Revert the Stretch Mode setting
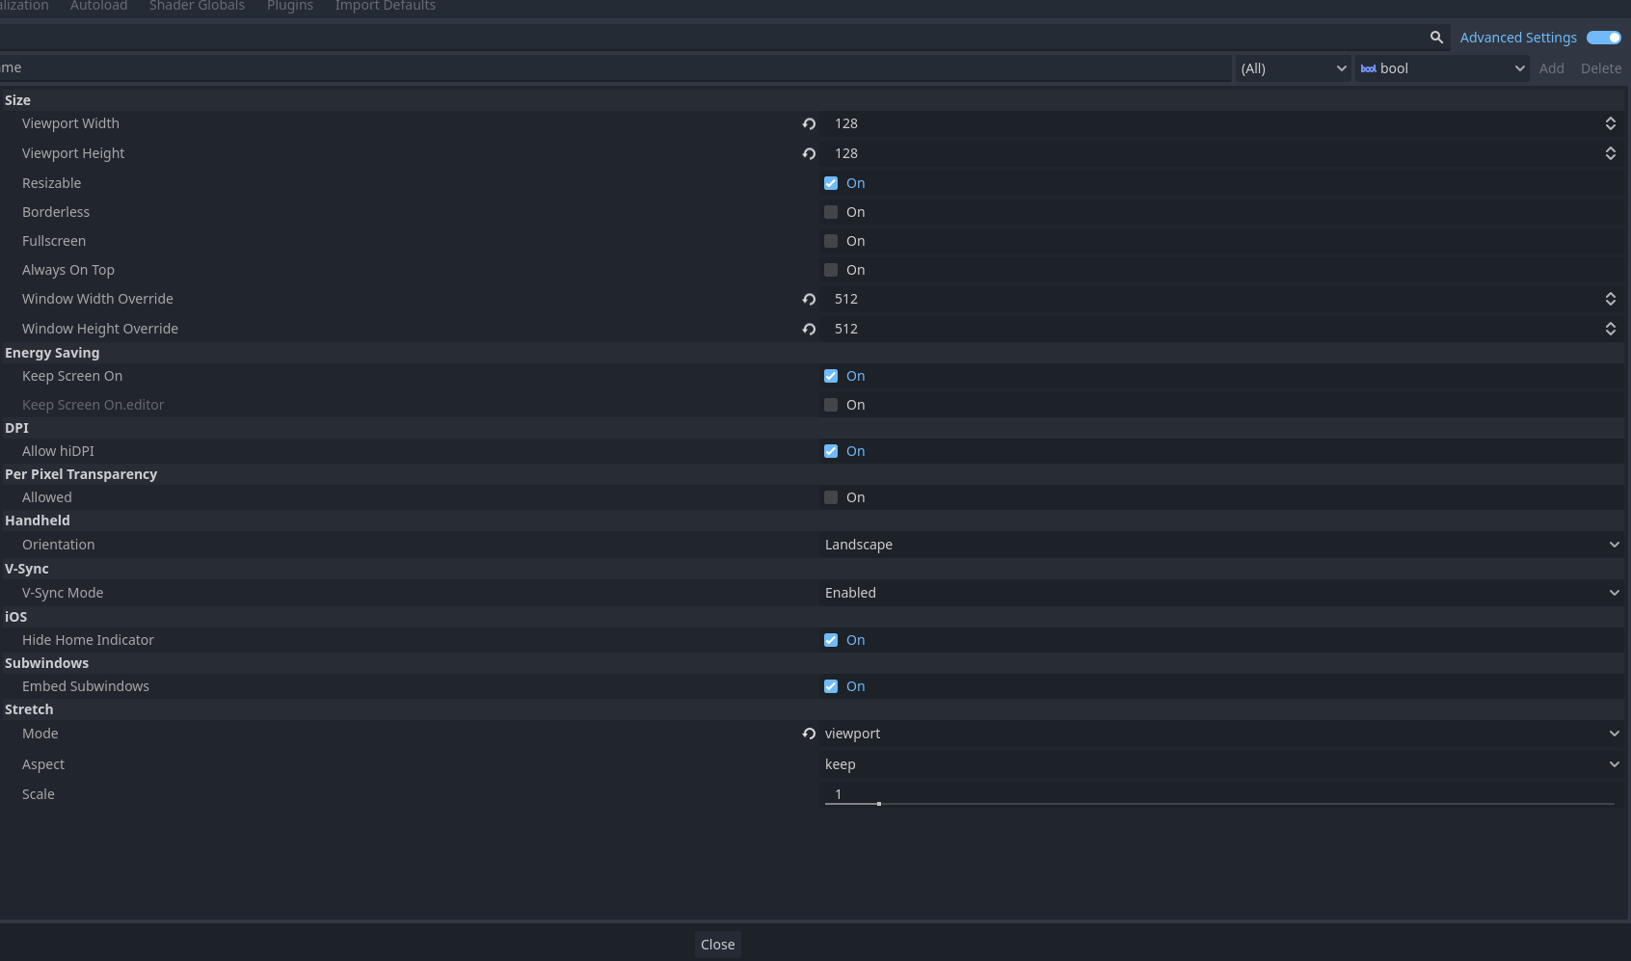 coord(809,734)
